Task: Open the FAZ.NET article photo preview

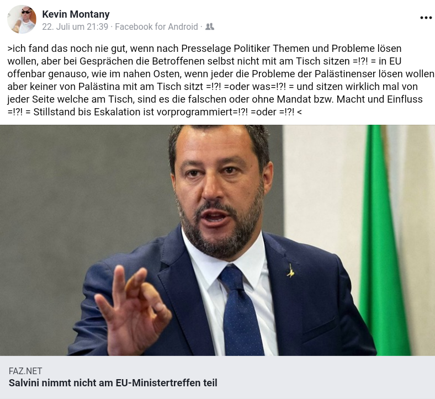Action: tap(217, 241)
